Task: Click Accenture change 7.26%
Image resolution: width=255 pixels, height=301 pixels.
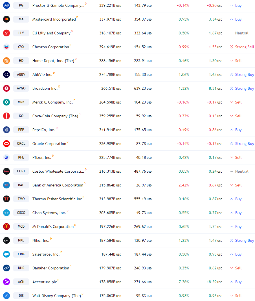Action: pos(184,282)
